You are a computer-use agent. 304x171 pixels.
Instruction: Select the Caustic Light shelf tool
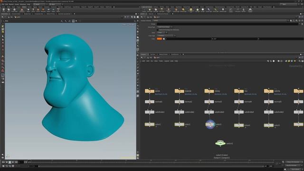pyautogui.click(x=209, y=10)
